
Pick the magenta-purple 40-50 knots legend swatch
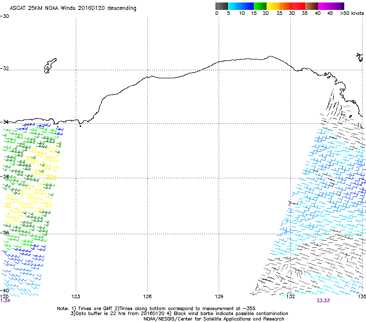click(x=331, y=6)
